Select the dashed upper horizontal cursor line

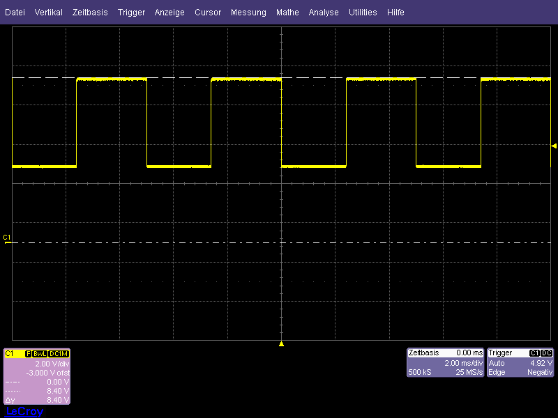point(281,77)
